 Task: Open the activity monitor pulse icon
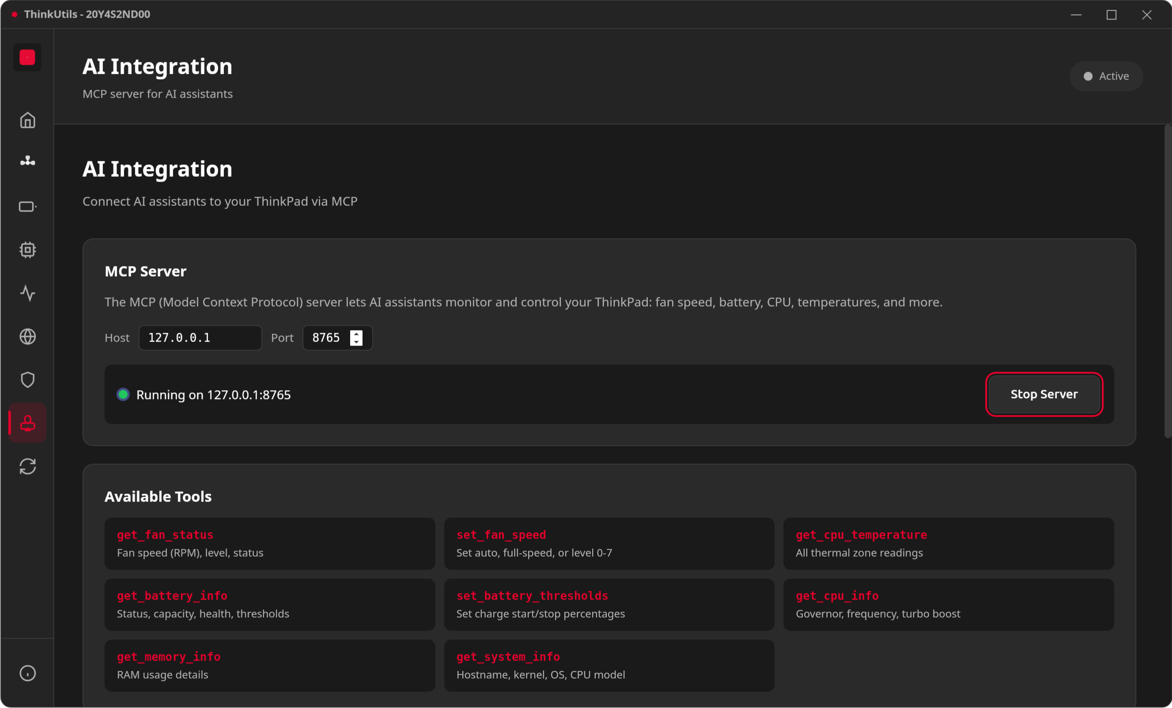[27, 293]
